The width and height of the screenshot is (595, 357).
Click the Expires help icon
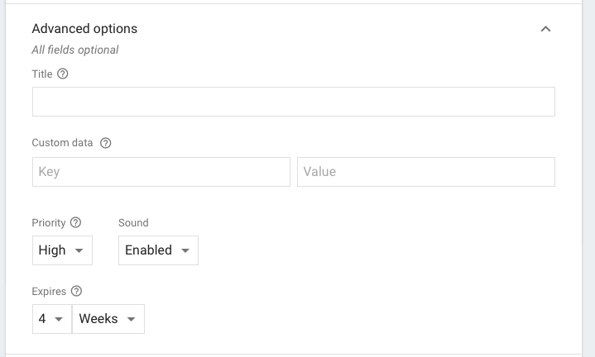point(77,292)
